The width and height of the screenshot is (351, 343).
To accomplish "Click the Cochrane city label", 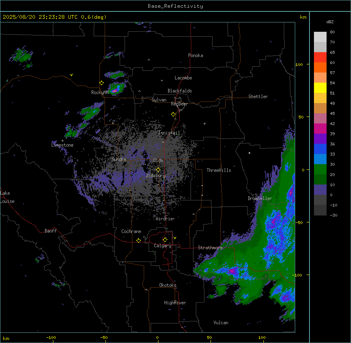I will (131, 231).
